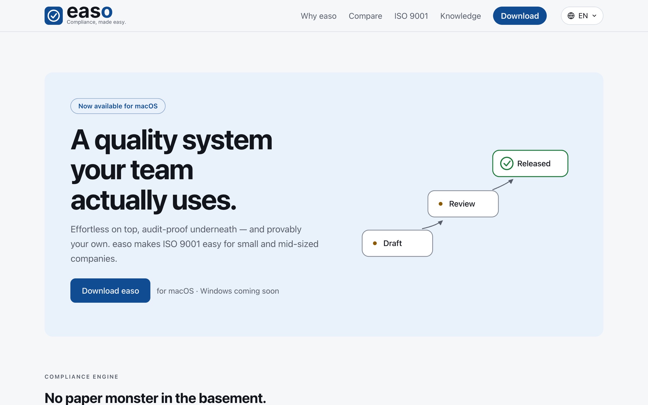Open the Knowledge navigation item

point(460,16)
